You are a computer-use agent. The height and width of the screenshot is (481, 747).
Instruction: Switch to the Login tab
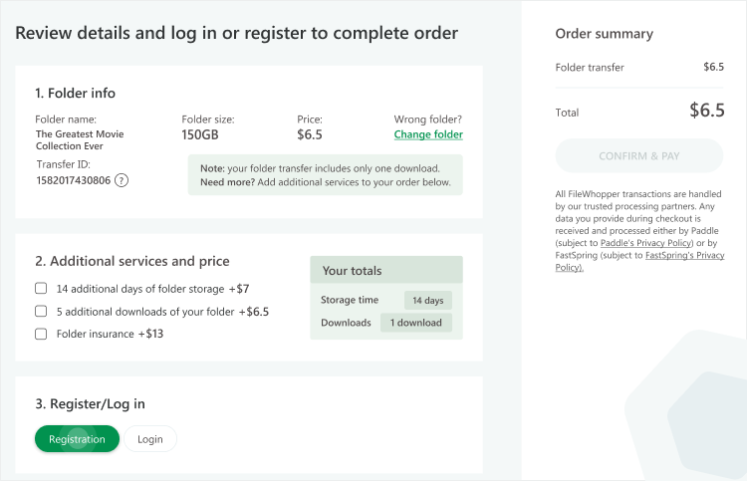tap(150, 438)
